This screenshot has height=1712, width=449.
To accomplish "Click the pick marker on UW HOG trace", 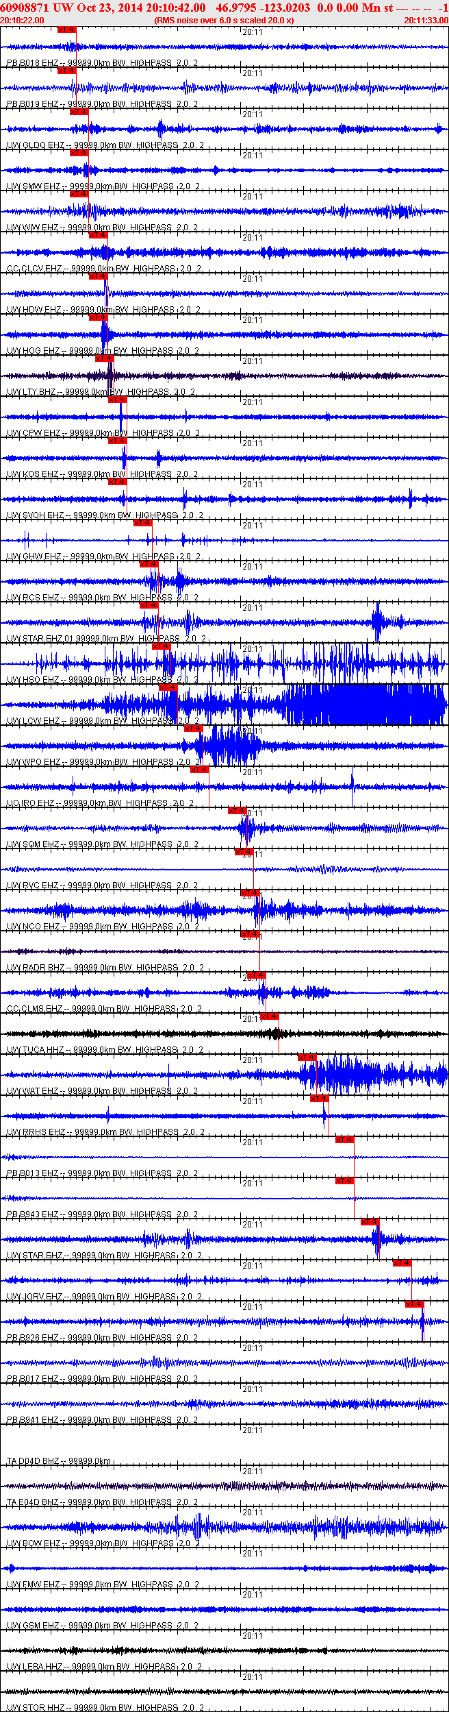I will (x=99, y=317).
